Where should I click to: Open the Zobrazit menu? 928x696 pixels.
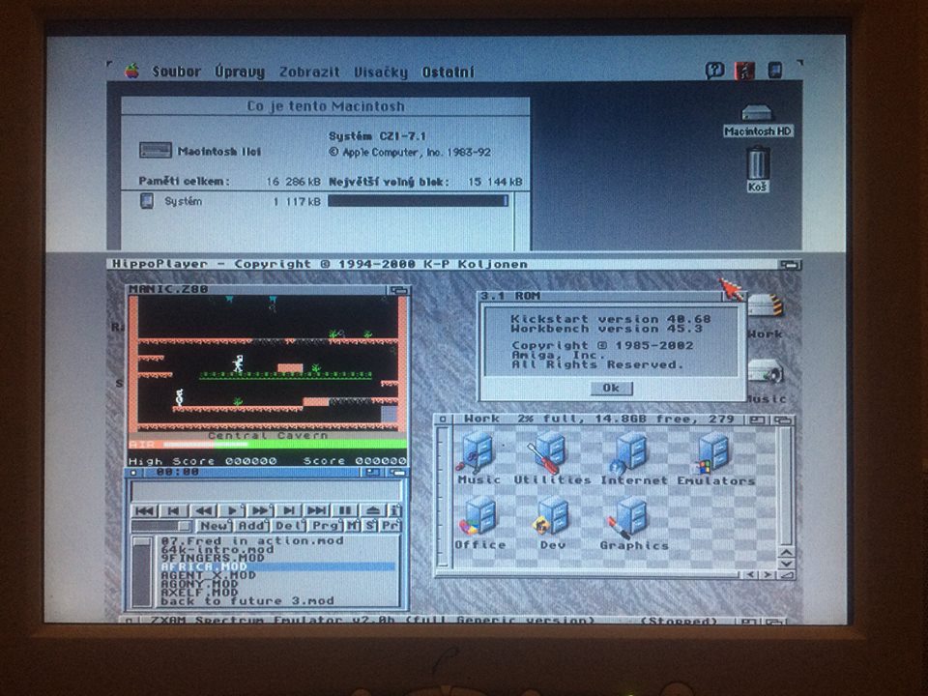[x=309, y=72]
